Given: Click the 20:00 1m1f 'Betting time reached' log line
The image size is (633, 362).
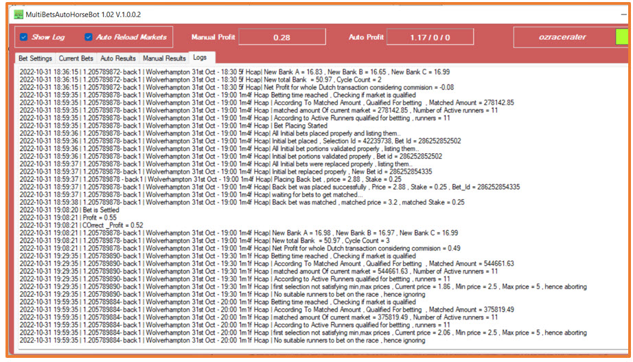Looking at the screenshot, I should (218, 302).
